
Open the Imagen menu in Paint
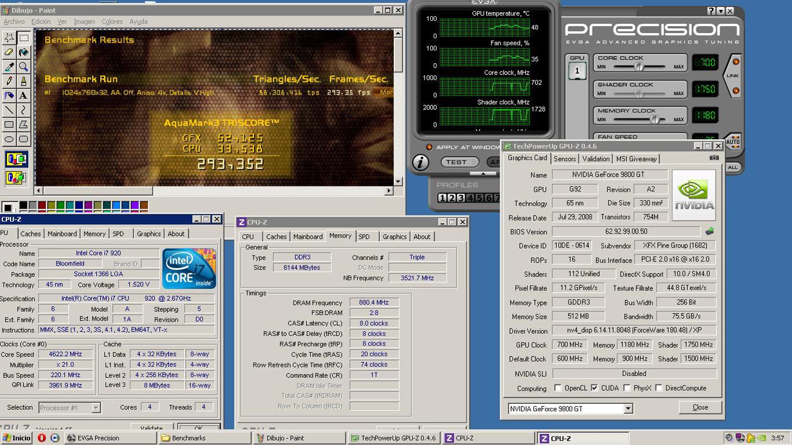(x=84, y=21)
